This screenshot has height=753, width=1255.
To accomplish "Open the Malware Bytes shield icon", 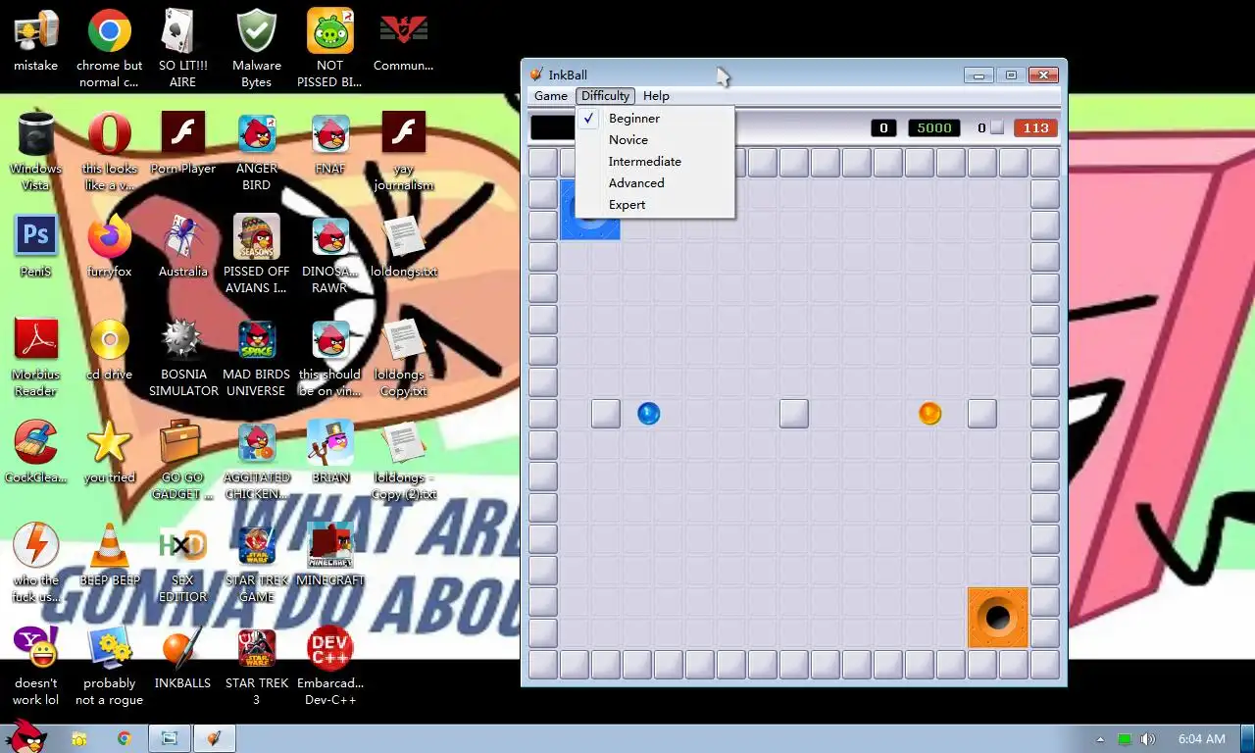I will (257, 47).
